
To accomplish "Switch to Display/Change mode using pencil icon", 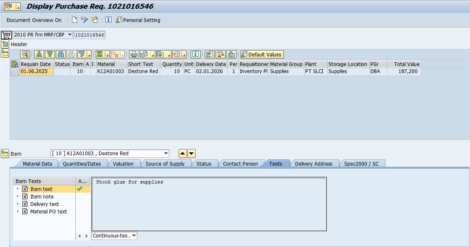I will point(85,20).
